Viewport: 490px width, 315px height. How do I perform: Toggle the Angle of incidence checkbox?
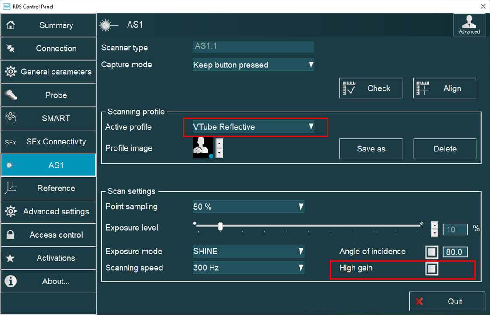click(431, 252)
